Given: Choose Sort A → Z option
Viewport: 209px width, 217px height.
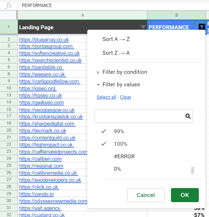Looking at the screenshot, I should [116, 39].
